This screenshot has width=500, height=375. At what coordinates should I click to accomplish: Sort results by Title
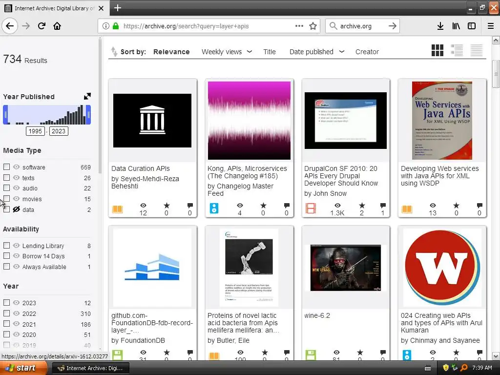[270, 52]
